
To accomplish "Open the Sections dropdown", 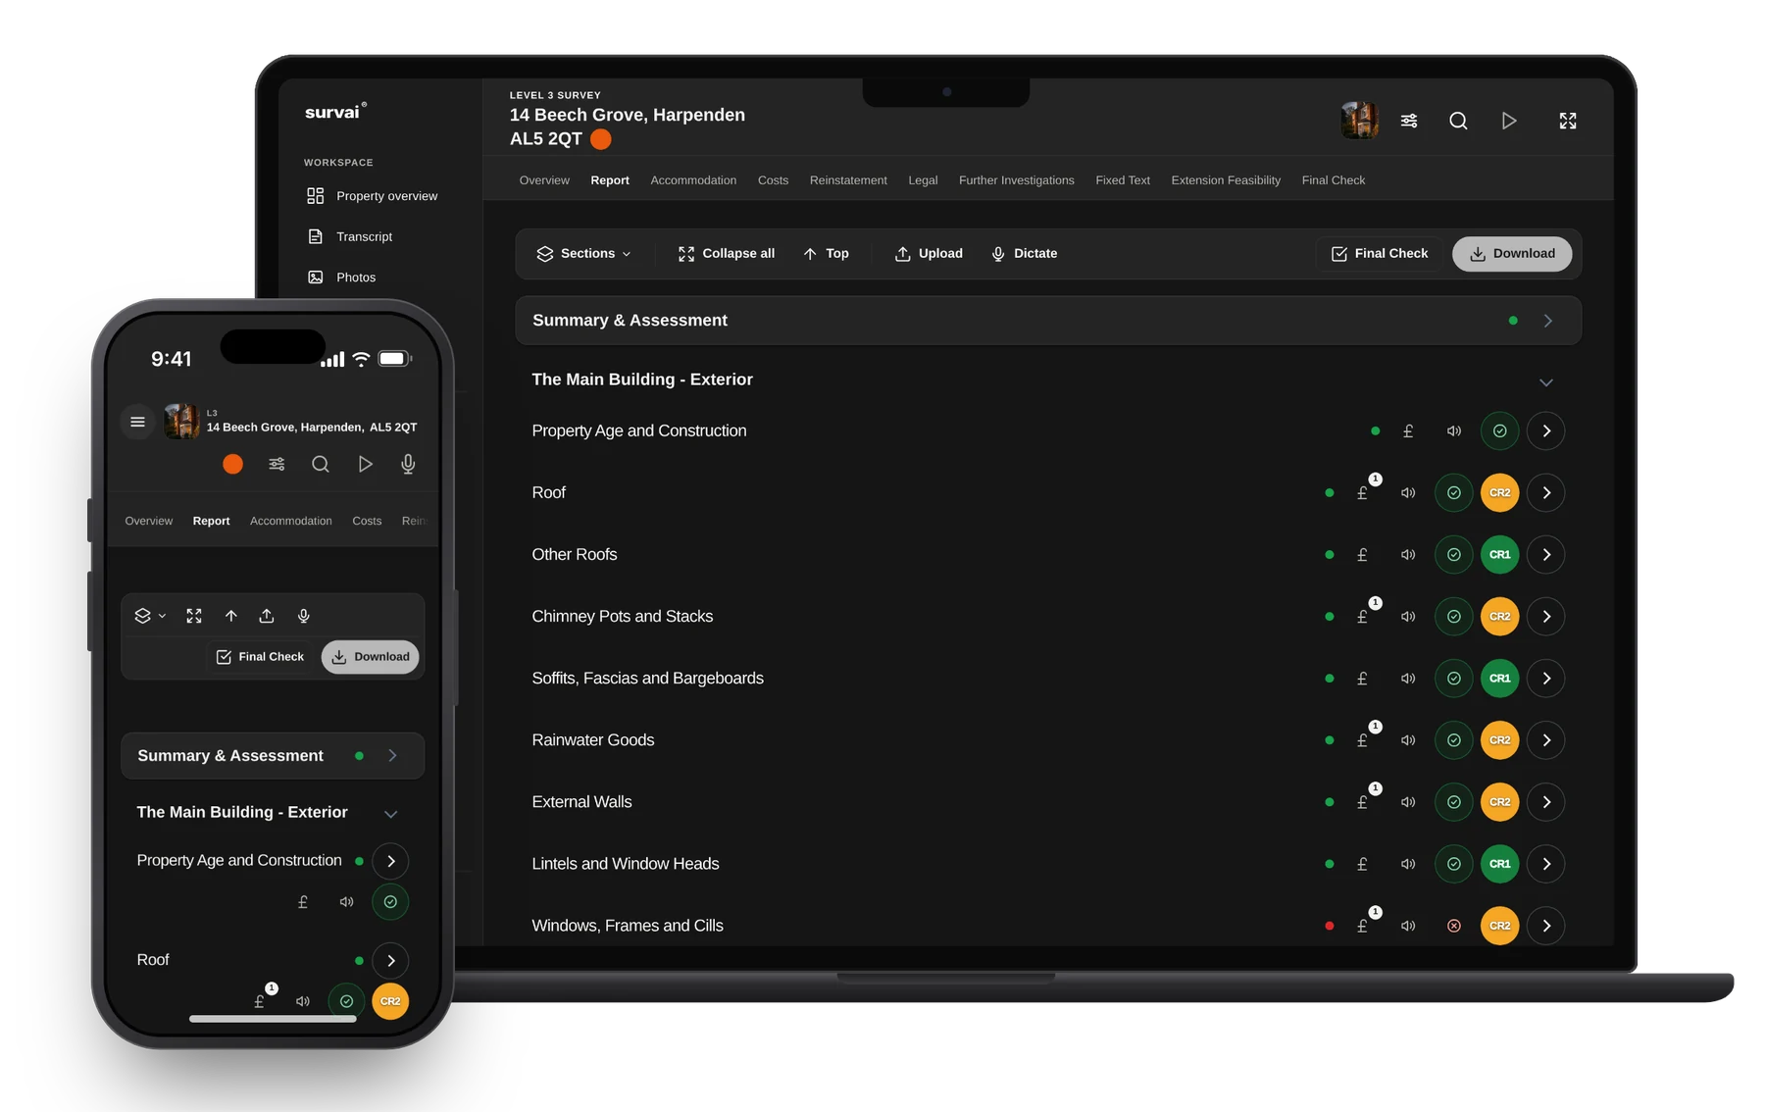I will coord(584,254).
